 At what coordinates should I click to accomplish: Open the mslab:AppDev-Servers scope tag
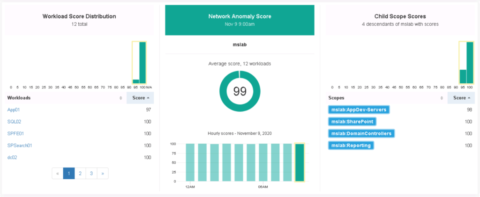tap(359, 109)
